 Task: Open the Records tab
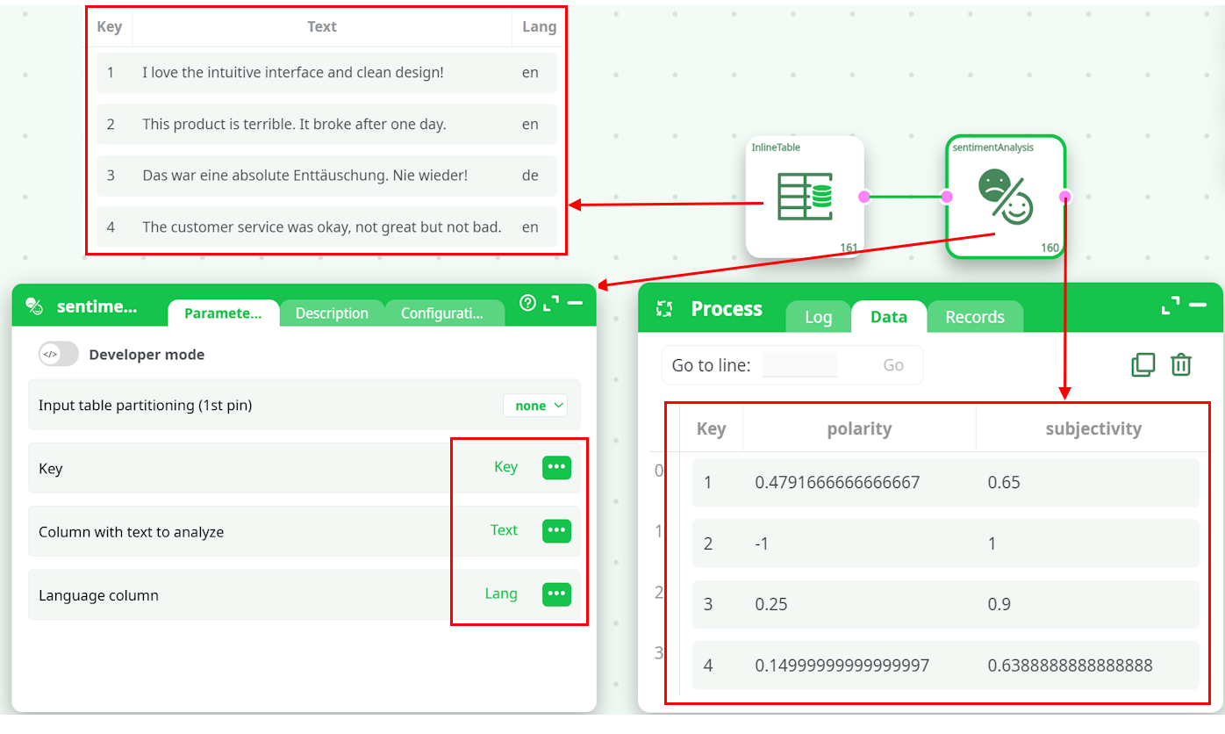pyautogui.click(x=974, y=317)
